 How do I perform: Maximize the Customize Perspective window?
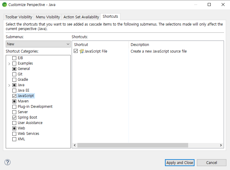(209, 5)
